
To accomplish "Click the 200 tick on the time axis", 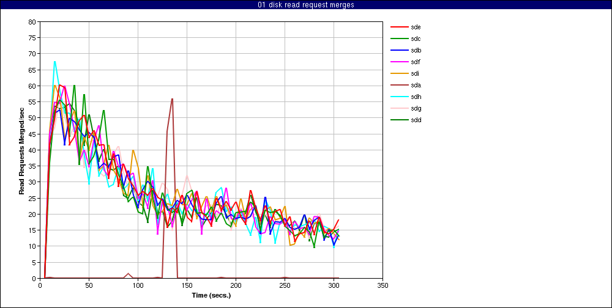I will [x=236, y=285].
